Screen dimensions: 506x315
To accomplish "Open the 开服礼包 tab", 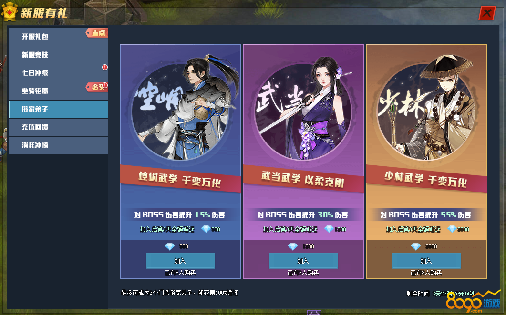I will coord(58,37).
